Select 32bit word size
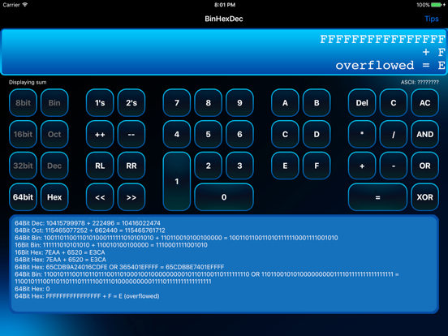Viewport: 448px width, 336px height. pos(24,166)
